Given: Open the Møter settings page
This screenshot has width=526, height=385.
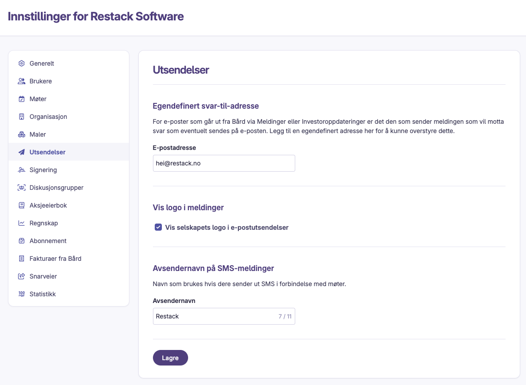Looking at the screenshot, I should (69, 99).
